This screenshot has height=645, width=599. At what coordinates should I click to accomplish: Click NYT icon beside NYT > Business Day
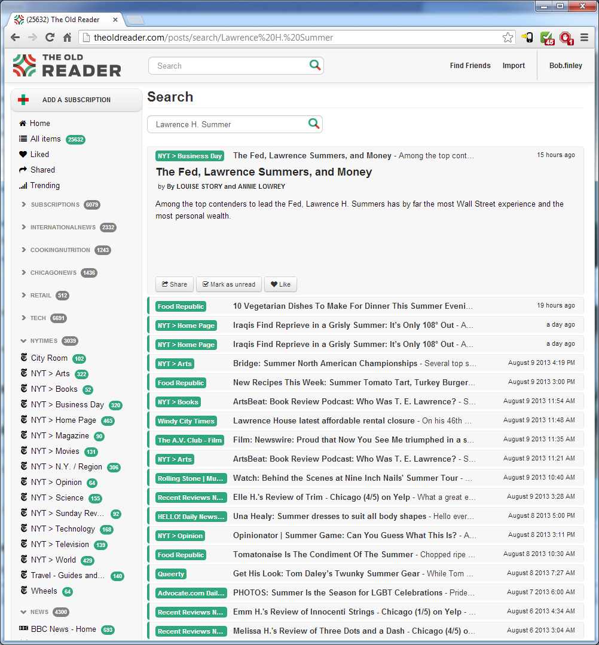(24, 404)
